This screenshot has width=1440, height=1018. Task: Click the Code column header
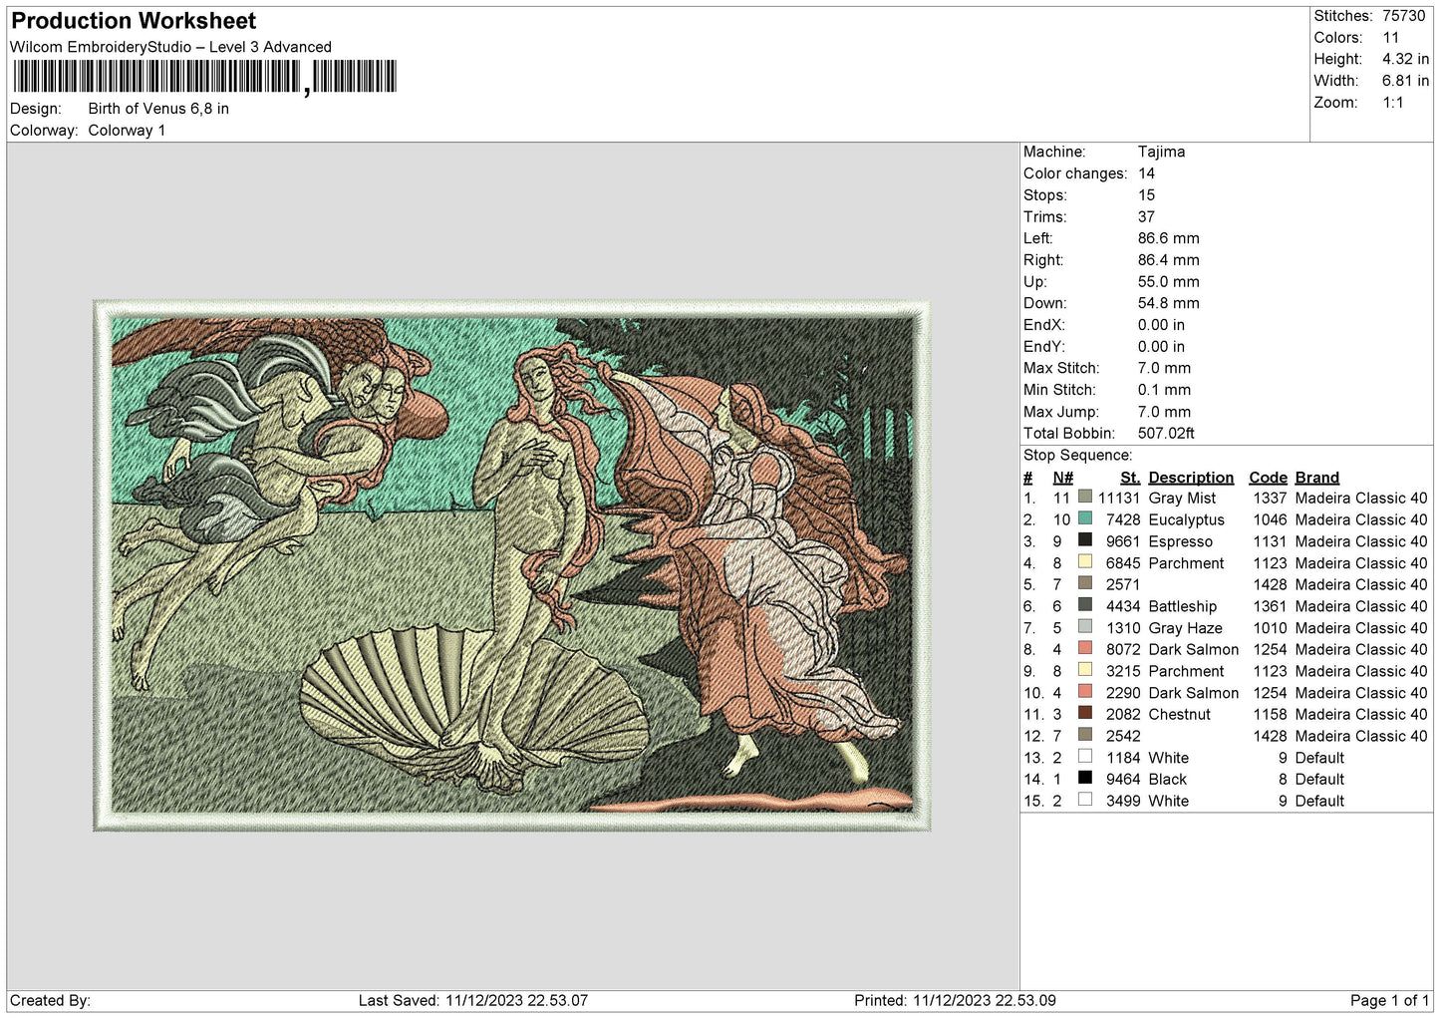point(1268,478)
